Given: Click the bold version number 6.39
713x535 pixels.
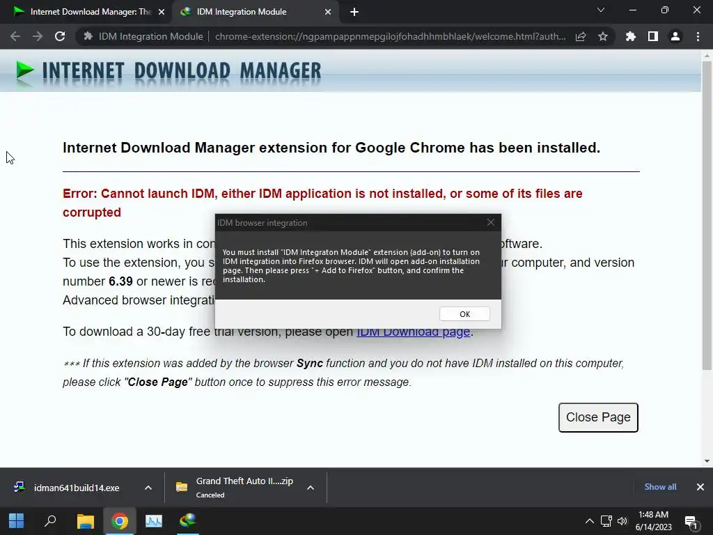Looking at the screenshot, I should coord(120,281).
